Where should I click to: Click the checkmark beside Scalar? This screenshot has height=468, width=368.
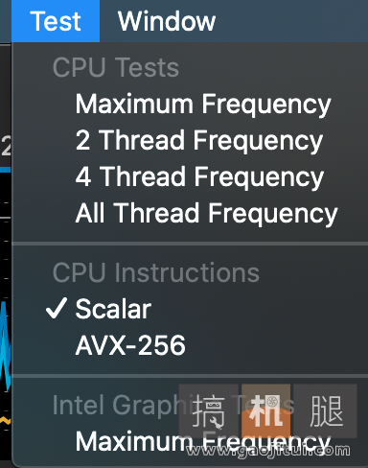[57, 308]
